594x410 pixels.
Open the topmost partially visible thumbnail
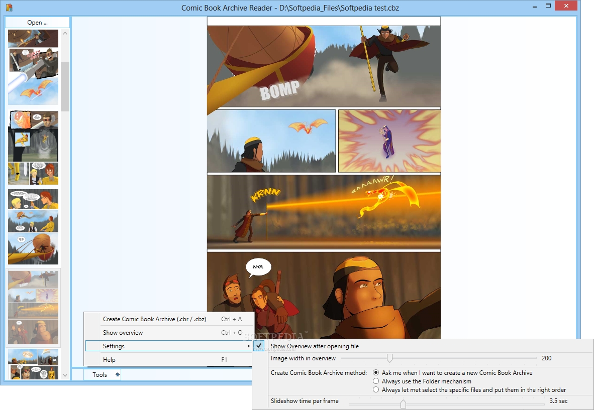click(33, 39)
